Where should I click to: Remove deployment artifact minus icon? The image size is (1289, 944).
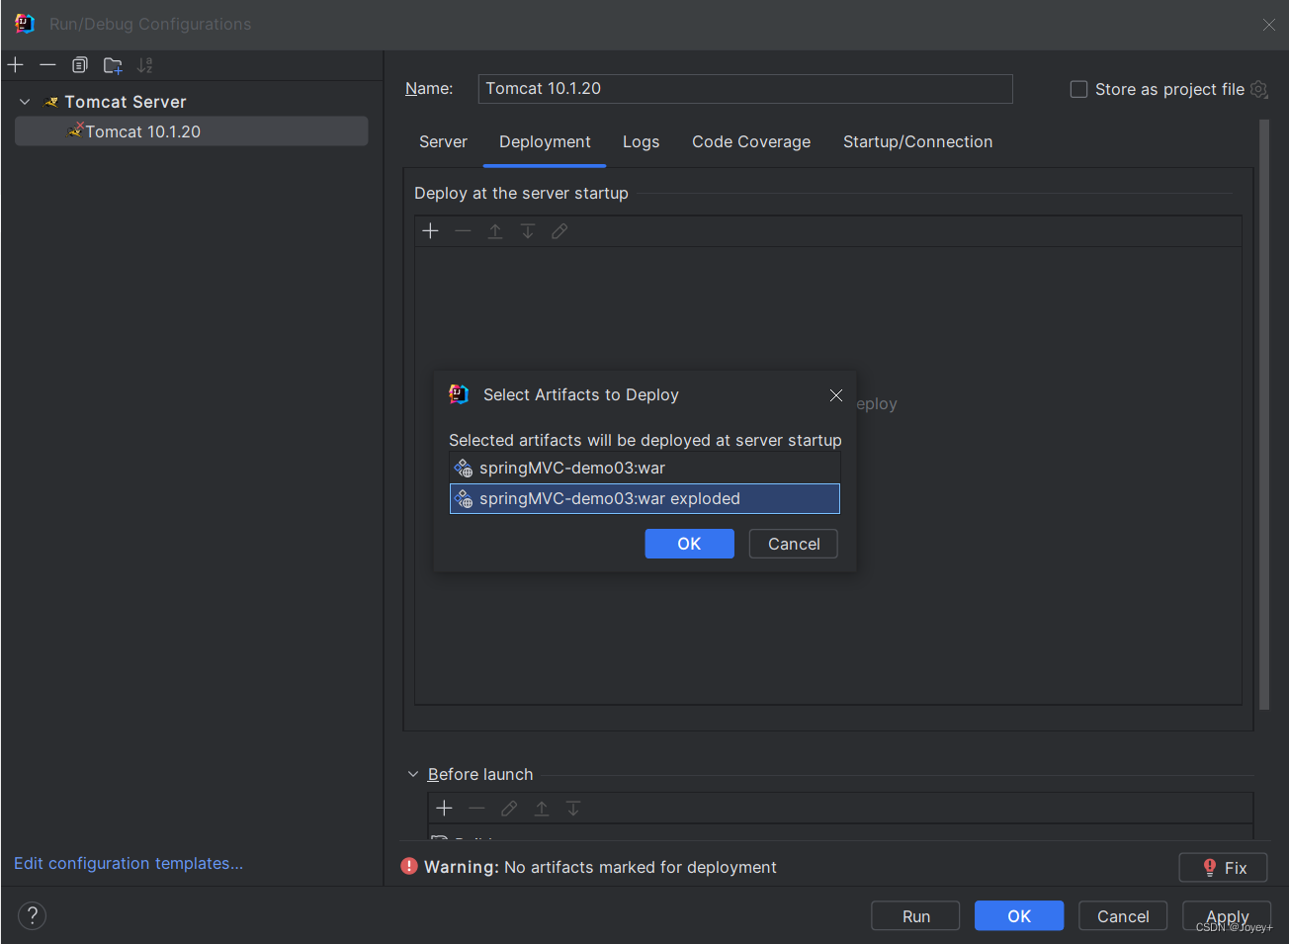463,231
